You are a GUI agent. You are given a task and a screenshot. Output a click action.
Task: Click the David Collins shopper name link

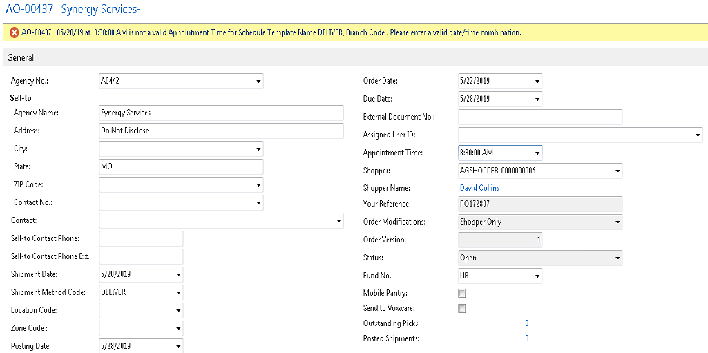[479, 188]
